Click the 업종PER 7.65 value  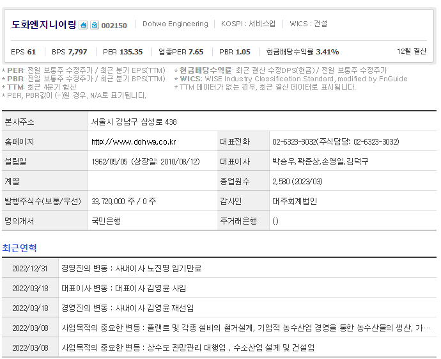pos(181,52)
